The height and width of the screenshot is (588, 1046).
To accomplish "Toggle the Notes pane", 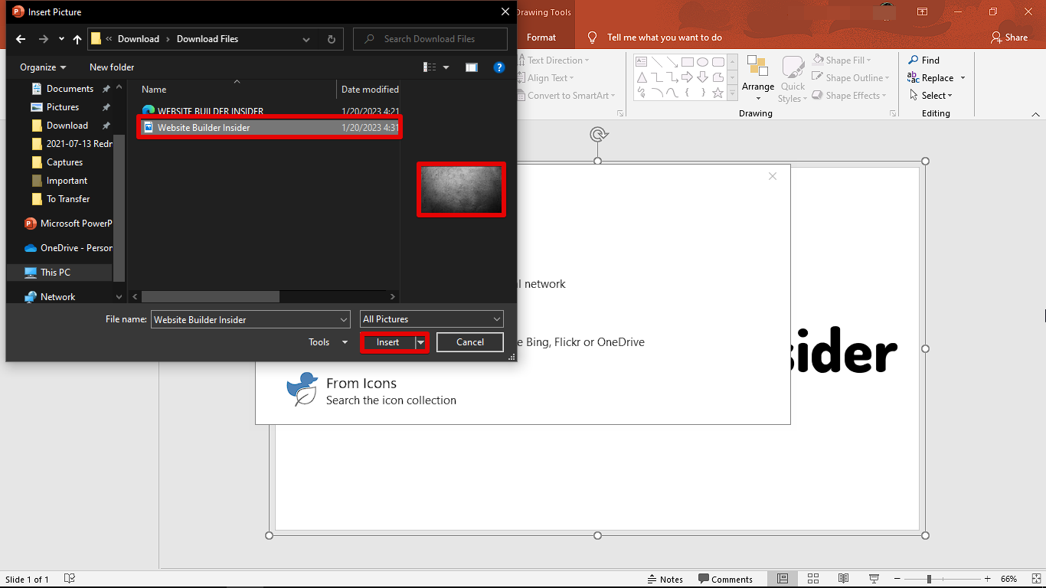I will [665, 579].
